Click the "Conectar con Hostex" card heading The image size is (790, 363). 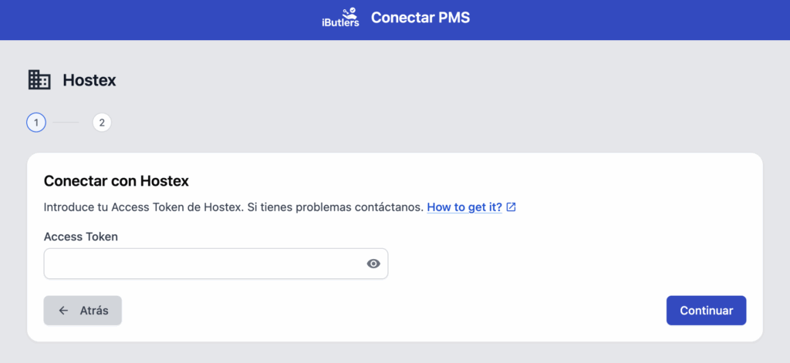click(116, 181)
